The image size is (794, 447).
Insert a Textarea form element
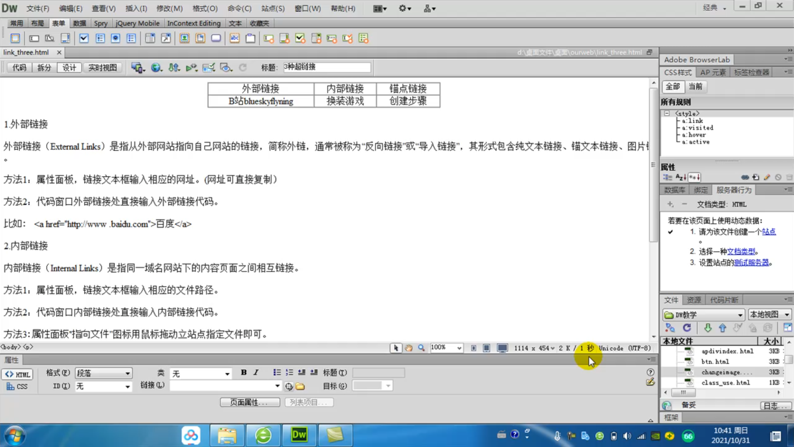[x=65, y=38]
